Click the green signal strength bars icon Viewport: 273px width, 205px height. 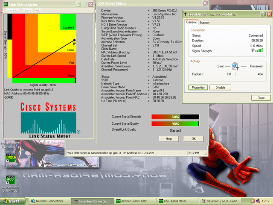pos(258,50)
